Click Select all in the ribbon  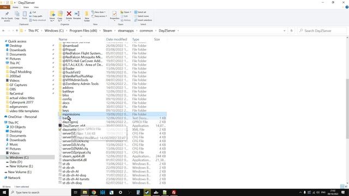(140, 12)
